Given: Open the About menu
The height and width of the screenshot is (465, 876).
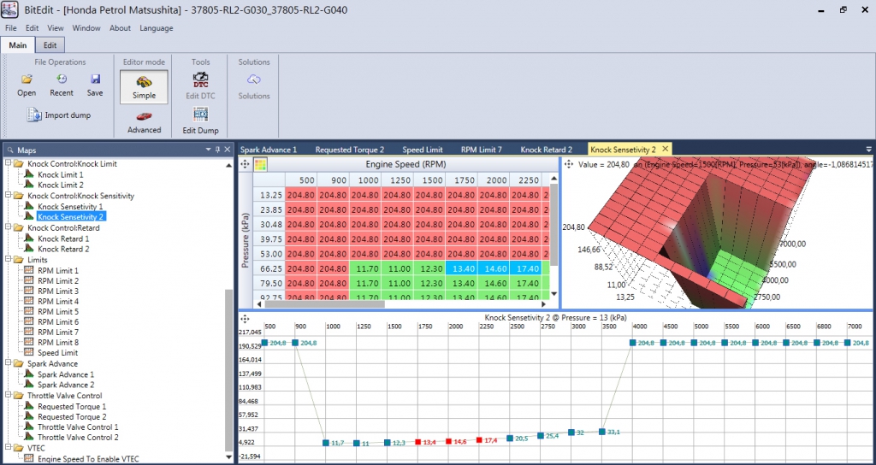Looking at the screenshot, I should point(120,28).
